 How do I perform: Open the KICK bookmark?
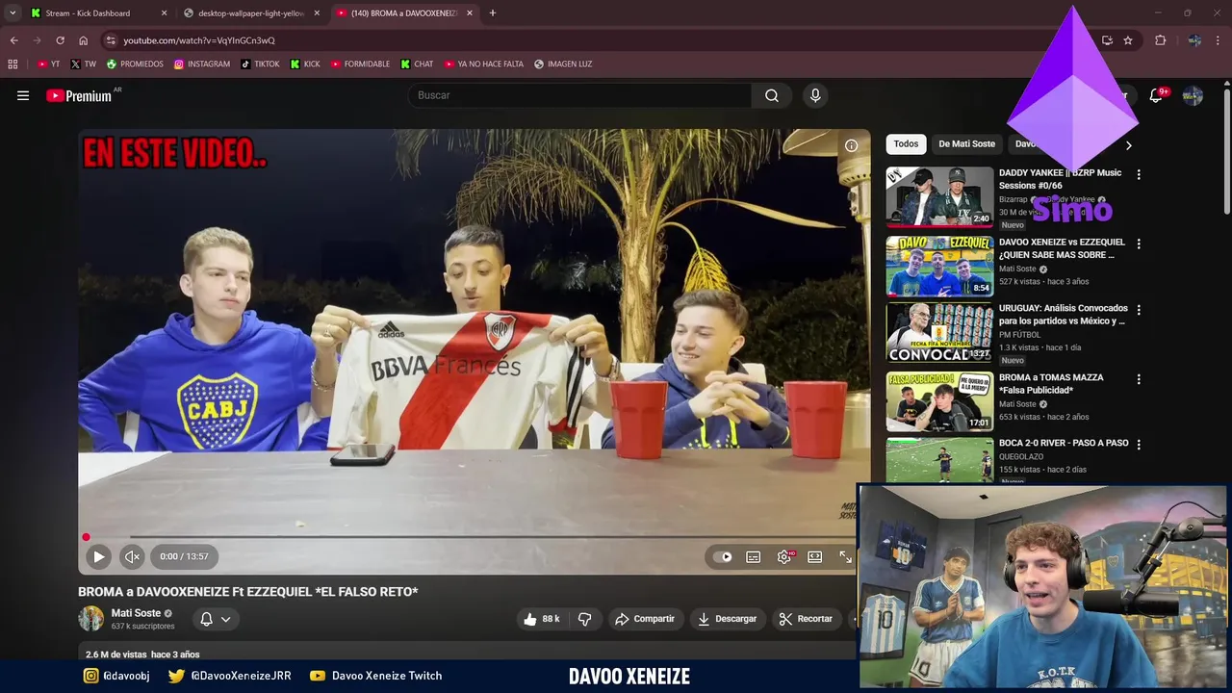pyautogui.click(x=305, y=64)
